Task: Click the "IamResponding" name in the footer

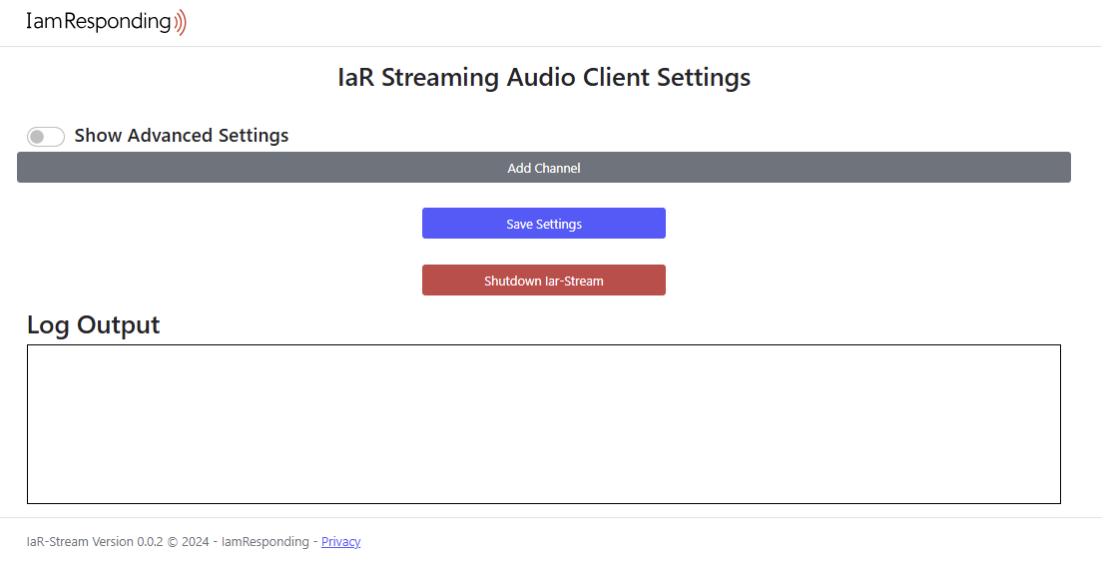Action: pyautogui.click(x=265, y=541)
